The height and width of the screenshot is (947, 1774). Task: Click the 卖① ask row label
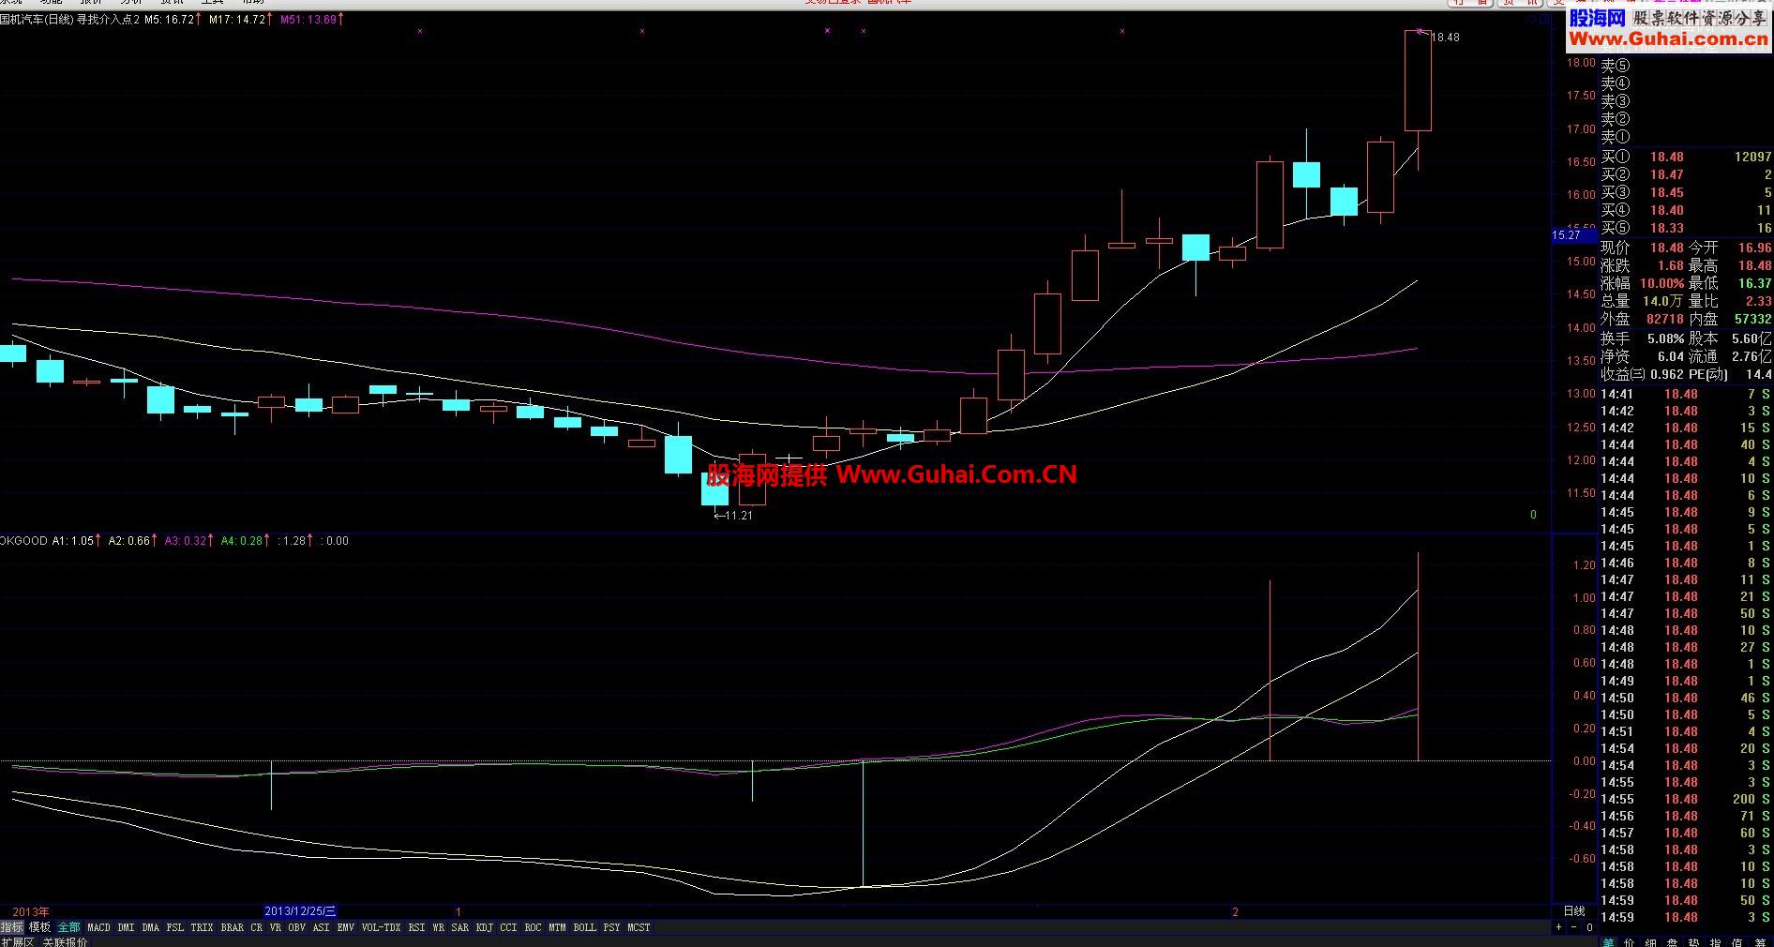pos(1616,137)
